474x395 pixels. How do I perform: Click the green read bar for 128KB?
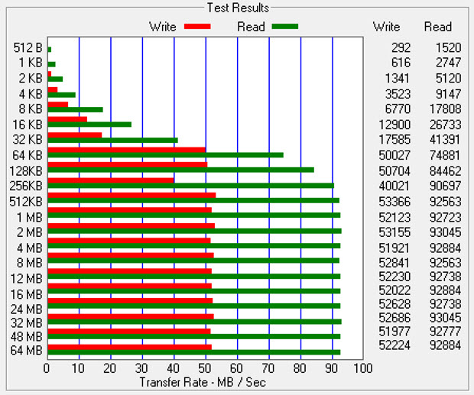180,170
